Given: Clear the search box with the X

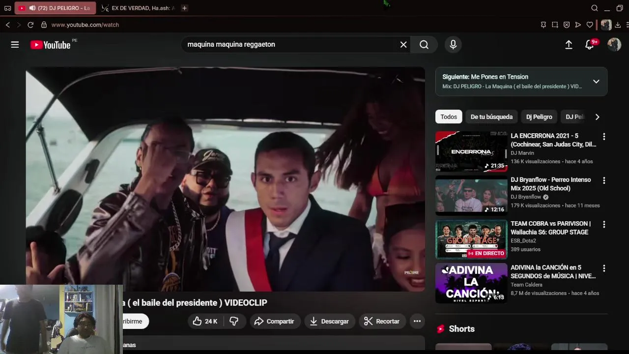Looking at the screenshot, I should click(x=403, y=45).
